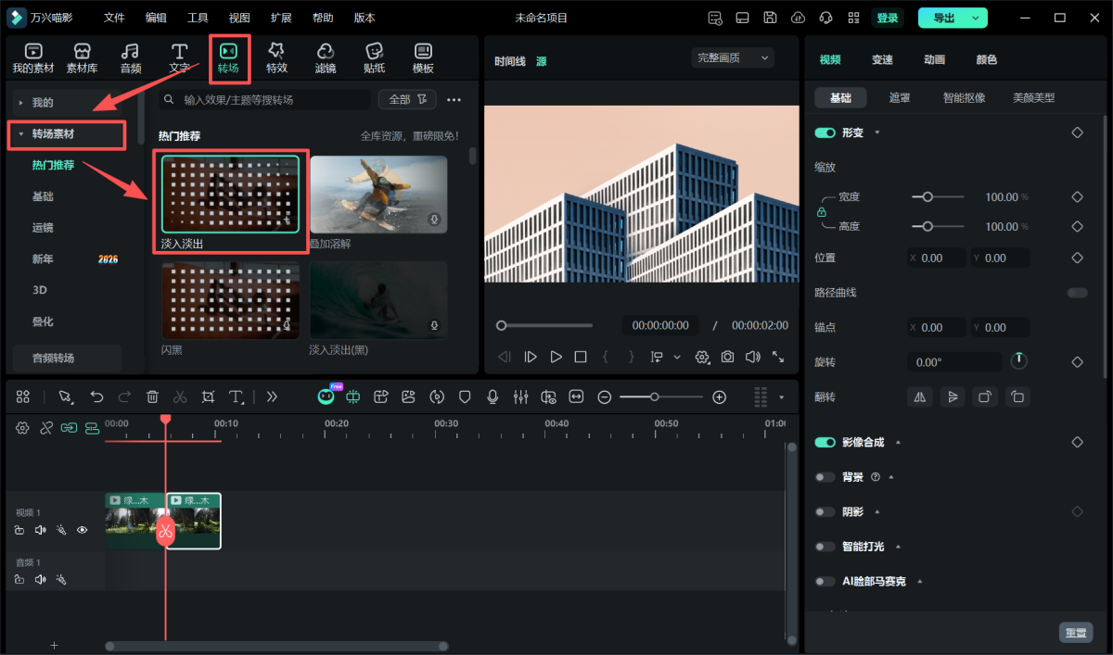Image resolution: width=1113 pixels, height=655 pixels.
Task: Click the 导出 export button
Action: click(x=943, y=18)
